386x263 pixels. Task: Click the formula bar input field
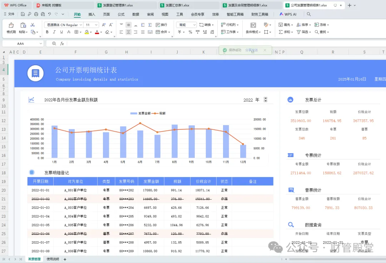tap(226, 43)
